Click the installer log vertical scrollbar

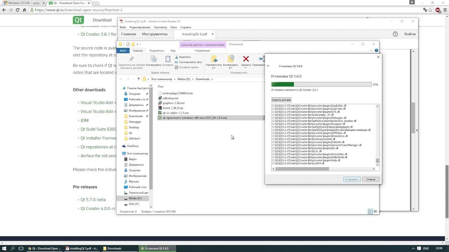377,161
